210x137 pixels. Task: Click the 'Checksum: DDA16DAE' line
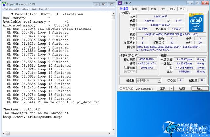click(21, 109)
